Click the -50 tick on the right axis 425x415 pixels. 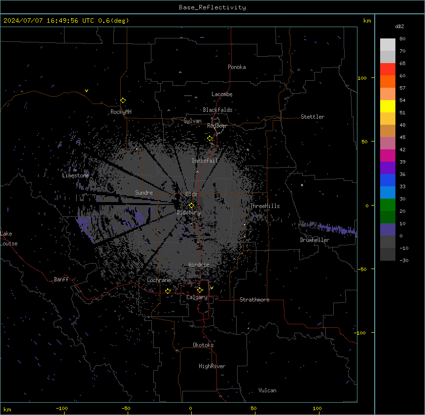click(x=362, y=269)
